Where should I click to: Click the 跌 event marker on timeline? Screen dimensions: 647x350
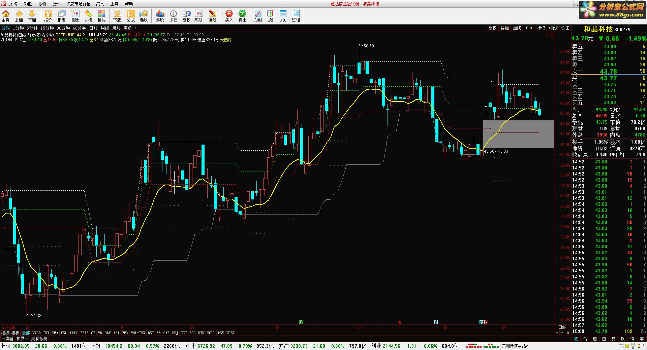tap(301, 322)
